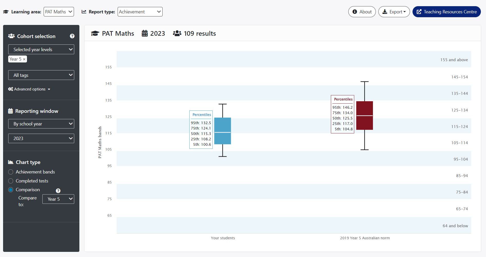Select the Completed tests radio button
Viewport: 486px width, 257px height.
[11, 181]
